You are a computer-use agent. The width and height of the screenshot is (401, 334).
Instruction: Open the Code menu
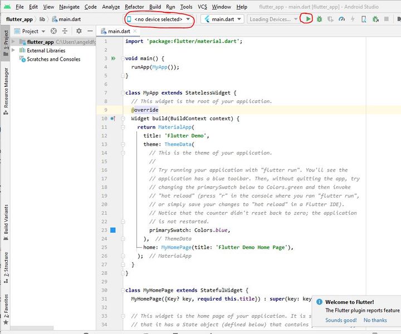(91, 7)
